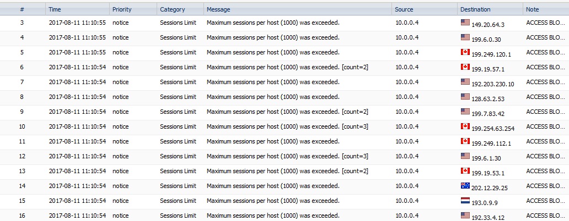Image resolution: width=569 pixels, height=221 pixels.
Task: Click Canada flag icon beside 199.254.63.254
Action: click(x=465, y=126)
